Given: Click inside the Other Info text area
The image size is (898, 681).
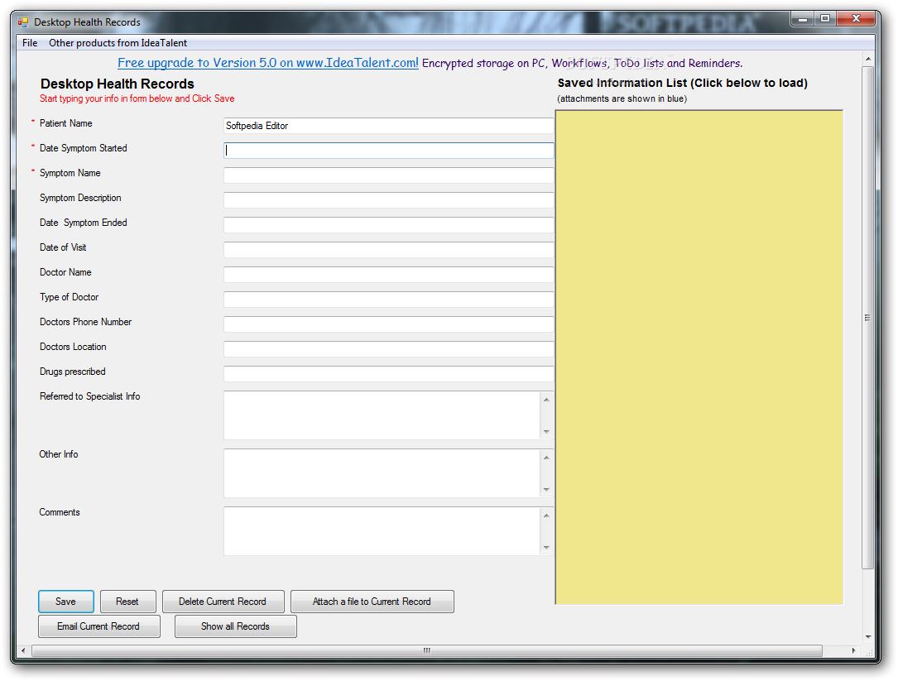Looking at the screenshot, I should click(382, 473).
